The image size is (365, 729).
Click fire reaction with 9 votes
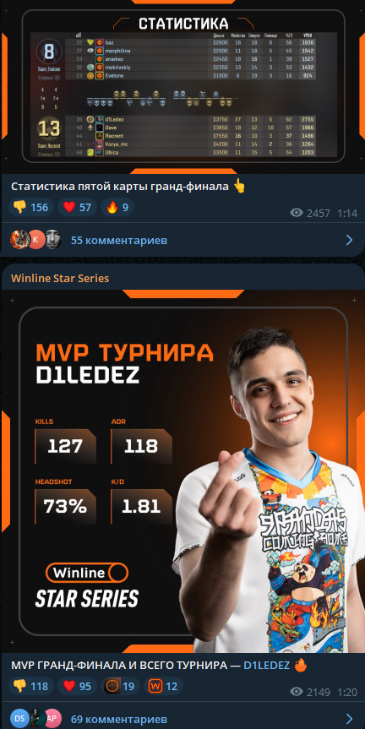[x=117, y=207]
